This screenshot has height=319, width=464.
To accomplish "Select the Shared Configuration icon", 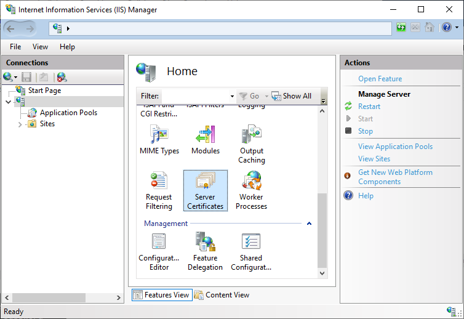I will (251, 251).
